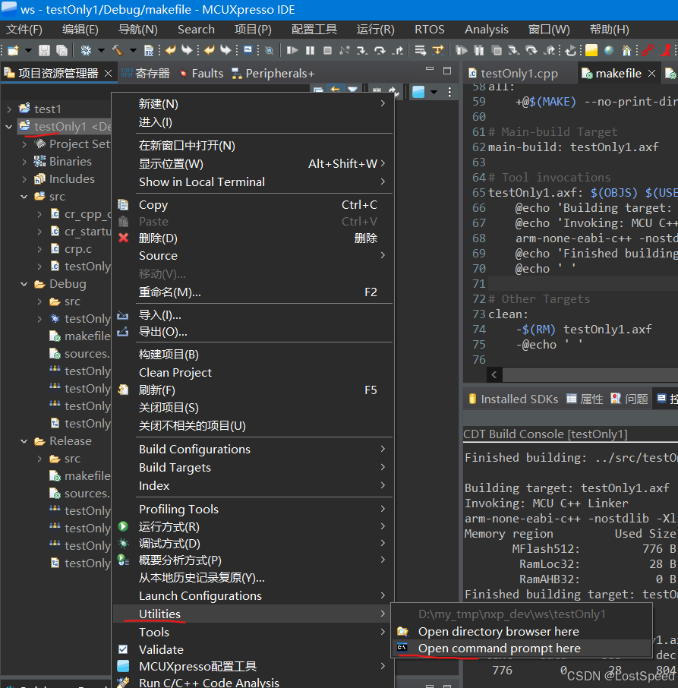Collapse the Release folder node
Screen dimensions: 678x688
[x=24, y=441]
